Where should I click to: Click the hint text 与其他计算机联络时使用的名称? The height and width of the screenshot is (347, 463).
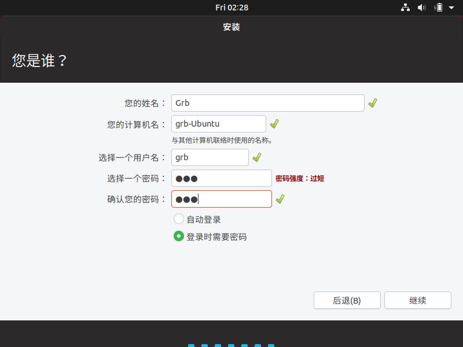click(222, 140)
